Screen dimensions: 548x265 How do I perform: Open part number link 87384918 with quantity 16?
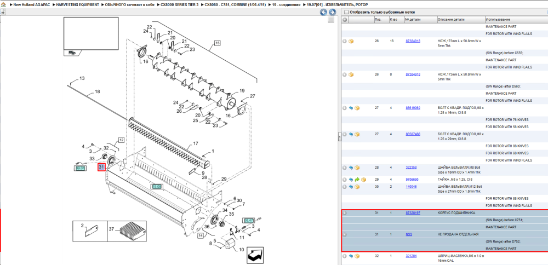tap(413, 41)
